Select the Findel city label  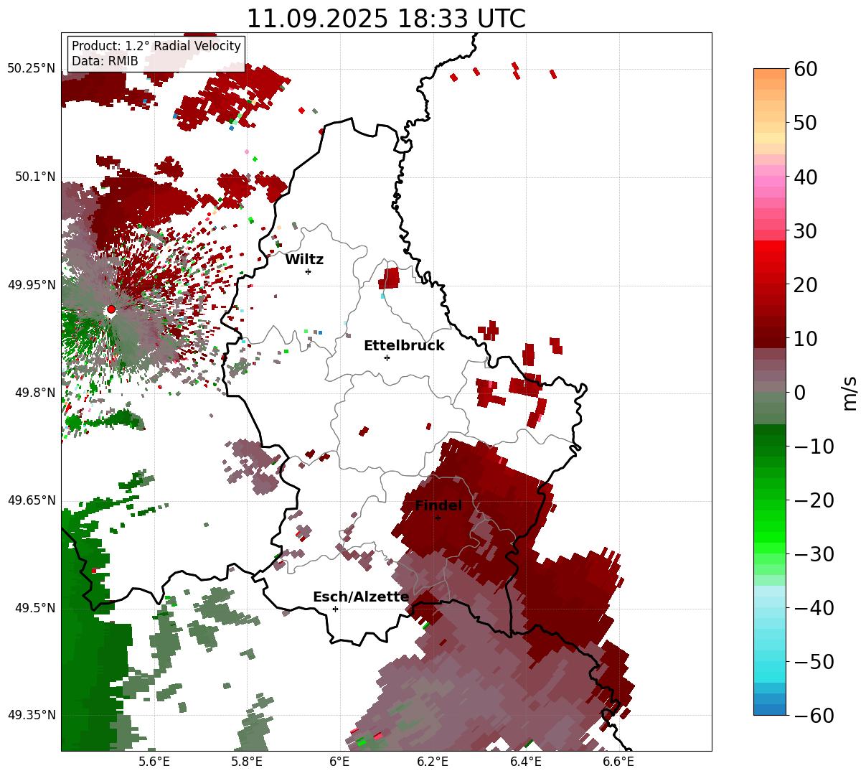(x=438, y=505)
